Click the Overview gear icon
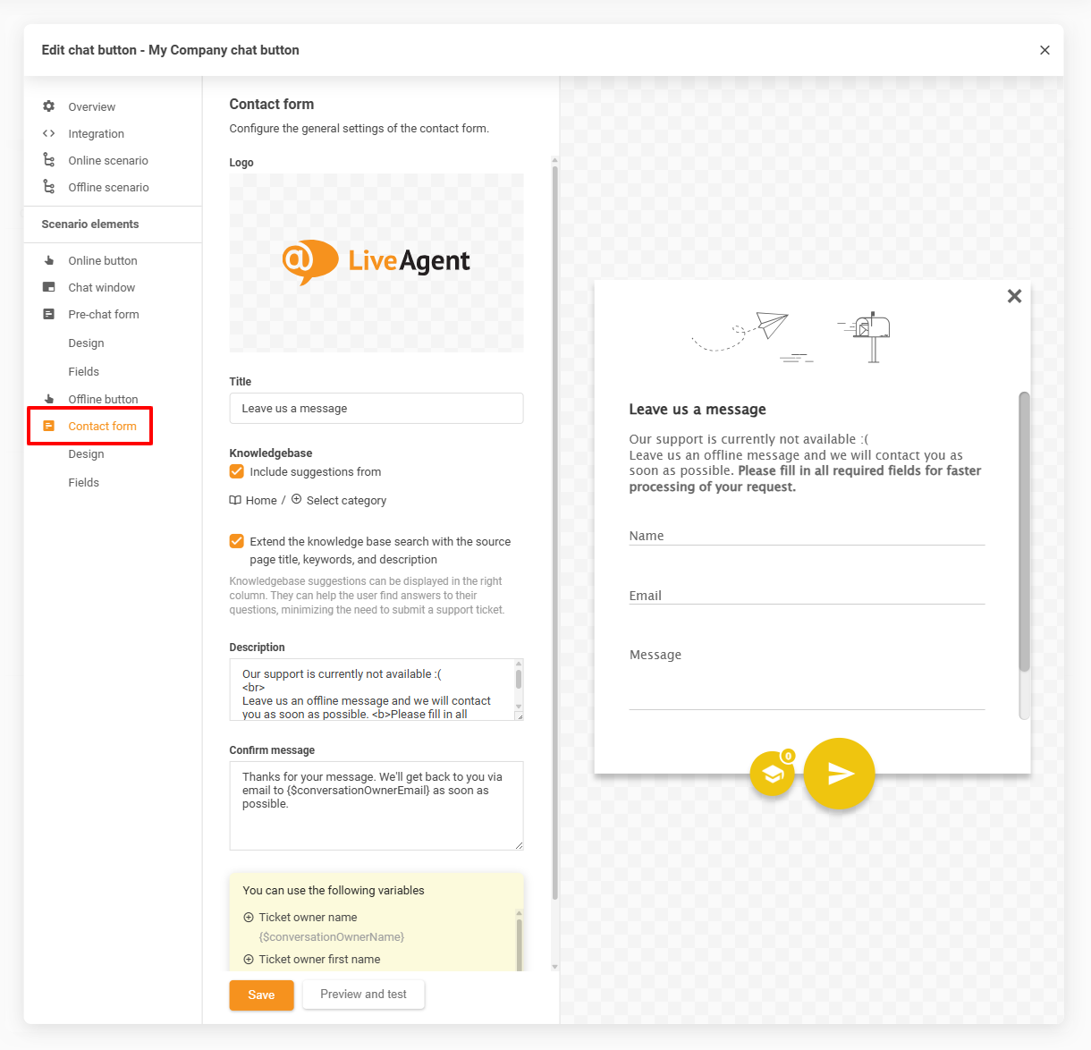 click(x=49, y=106)
